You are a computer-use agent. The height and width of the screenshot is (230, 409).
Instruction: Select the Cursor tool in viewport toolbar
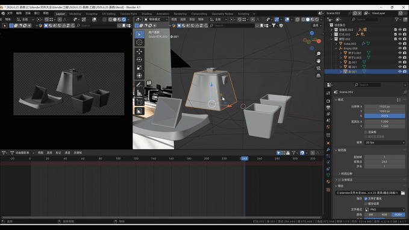coord(139,43)
